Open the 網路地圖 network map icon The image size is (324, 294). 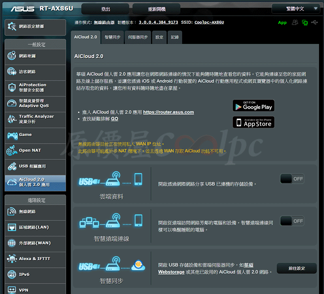pos(12,56)
